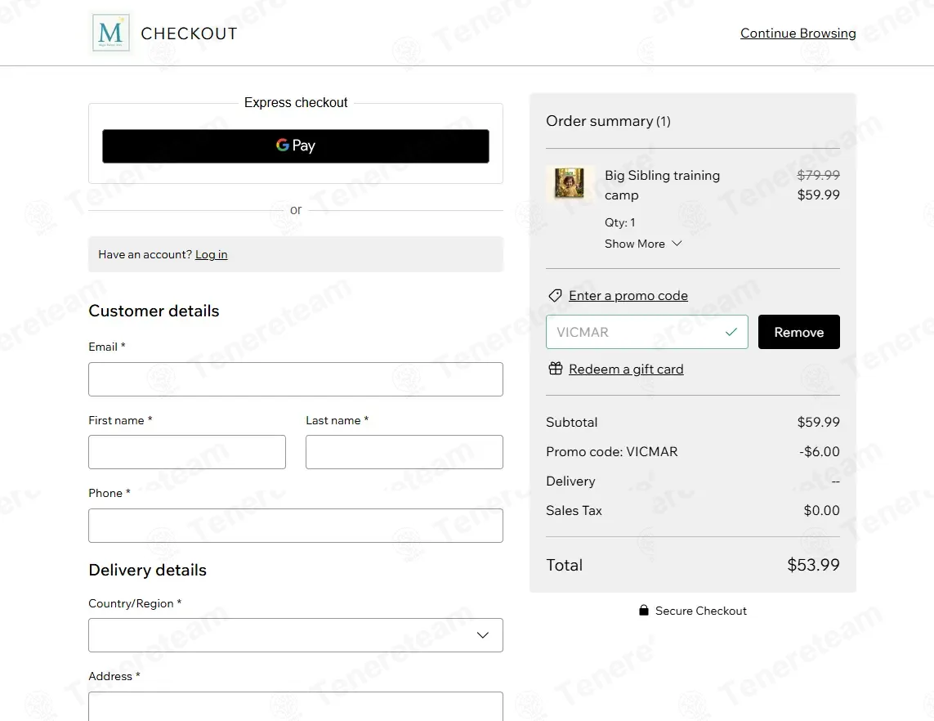This screenshot has height=721, width=934.
Task: Pay with Google Pay express button
Action: pyautogui.click(x=295, y=146)
